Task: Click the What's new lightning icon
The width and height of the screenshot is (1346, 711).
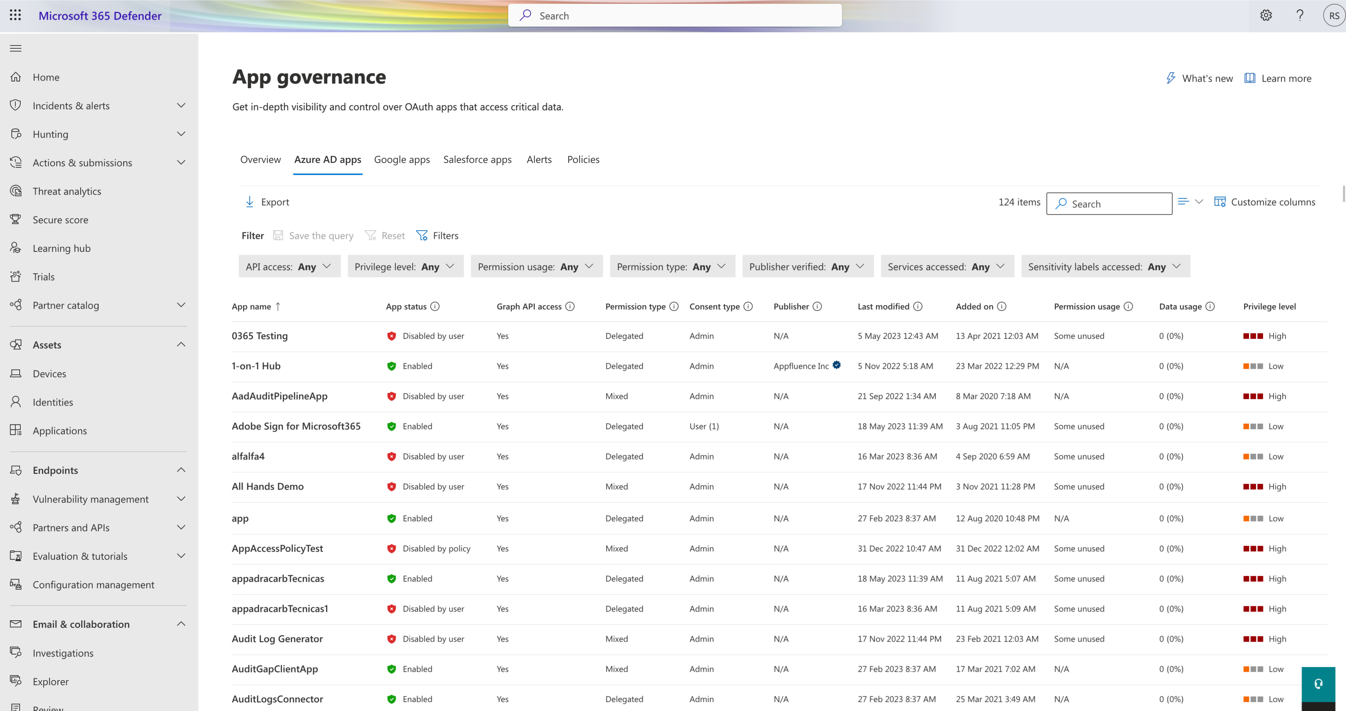Action: (1170, 79)
